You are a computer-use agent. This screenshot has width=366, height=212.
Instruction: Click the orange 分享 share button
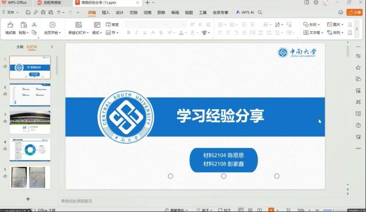click(x=354, y=13)
